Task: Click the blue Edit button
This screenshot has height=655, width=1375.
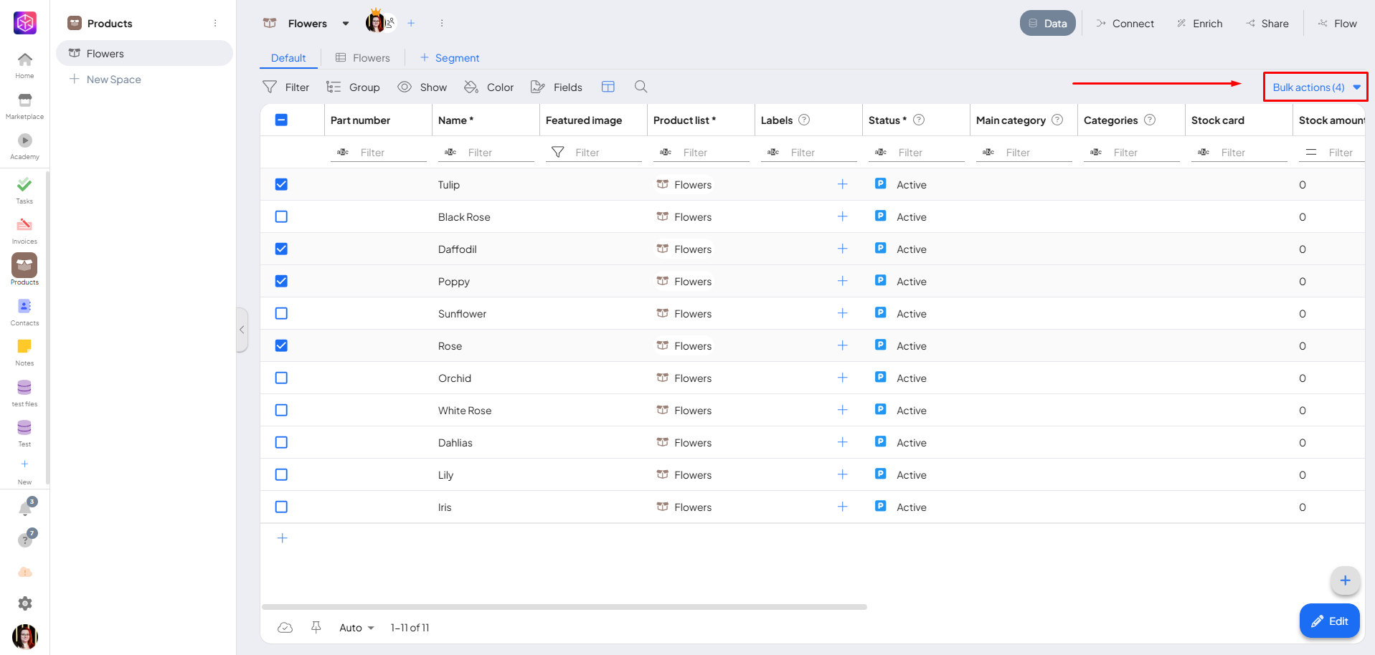Action: [1329, 621]
